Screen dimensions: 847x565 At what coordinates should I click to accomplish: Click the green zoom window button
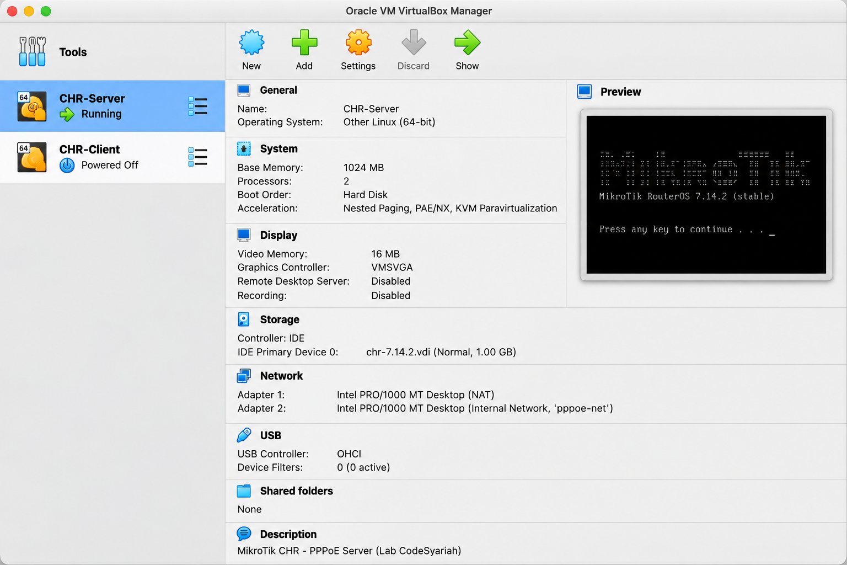coord(46,11)
